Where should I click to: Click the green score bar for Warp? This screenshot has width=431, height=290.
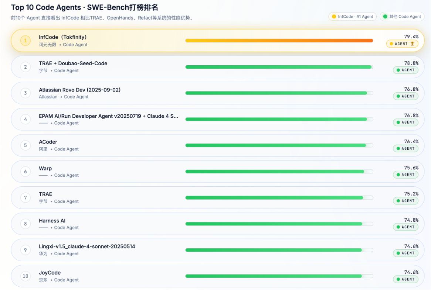pos(275,172)
